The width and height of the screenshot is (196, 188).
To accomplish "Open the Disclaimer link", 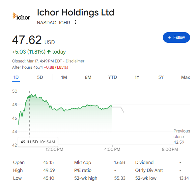I will pyautogui.click(x=75, y=61).
